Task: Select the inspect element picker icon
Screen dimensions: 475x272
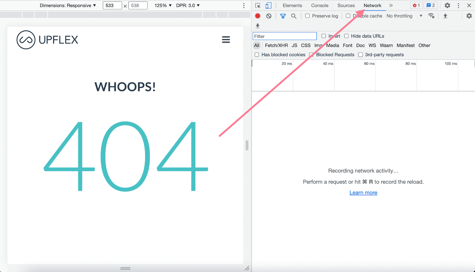Action: tap(258, 6)
